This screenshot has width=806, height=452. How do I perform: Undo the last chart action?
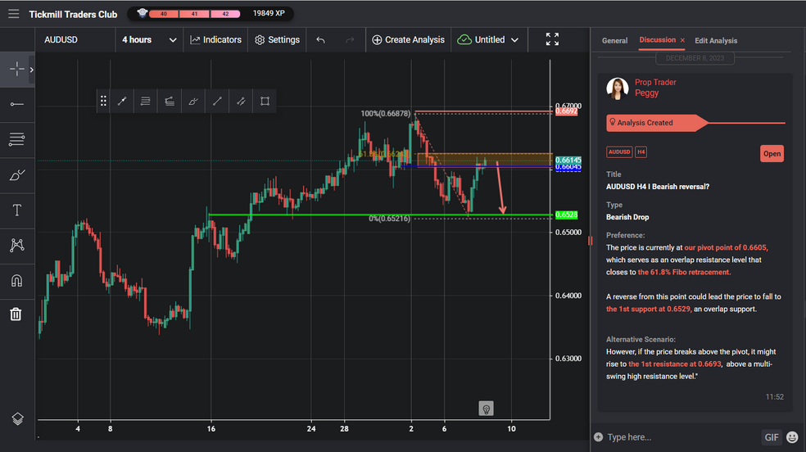[x=320, y=39]
